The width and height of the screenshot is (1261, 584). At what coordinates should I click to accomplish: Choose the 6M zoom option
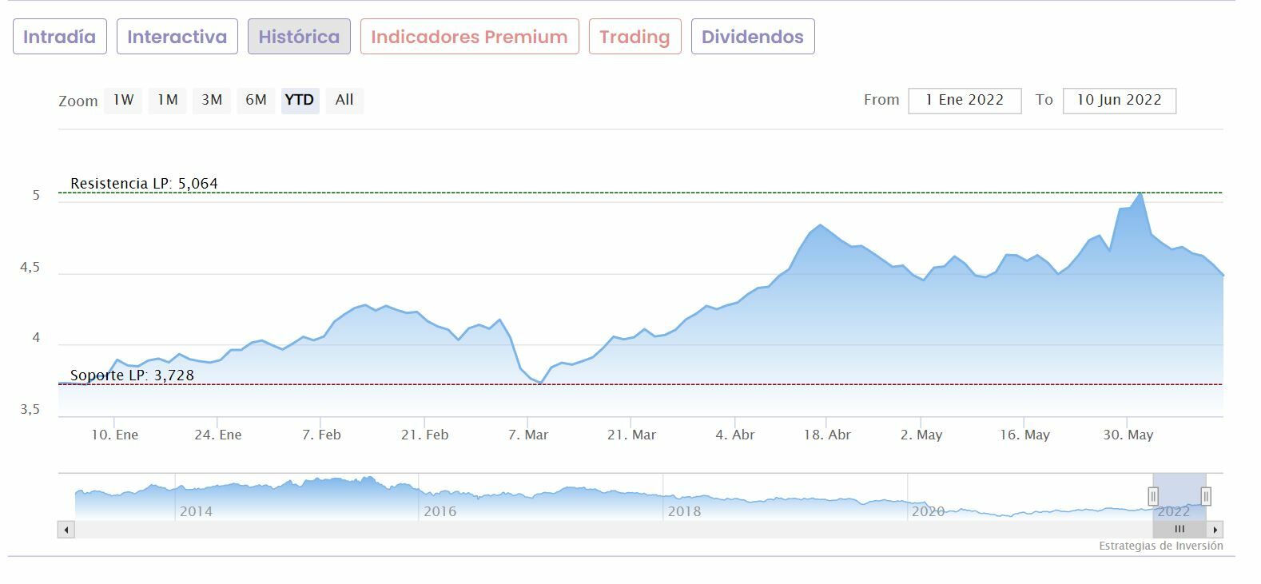tap(256, 100)
